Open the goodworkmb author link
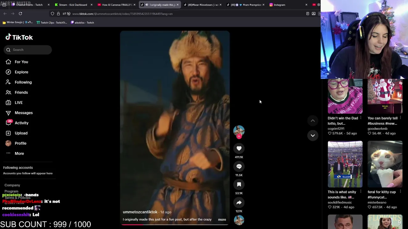The width and height of the screenshot is (408, 229). (378, 128)
